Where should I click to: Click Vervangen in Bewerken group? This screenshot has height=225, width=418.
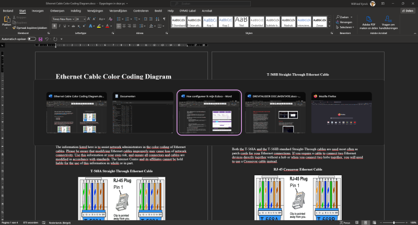[x=345, y=22]
